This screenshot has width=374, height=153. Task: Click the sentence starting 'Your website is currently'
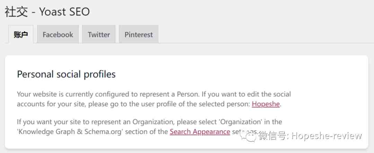[108, 94]
